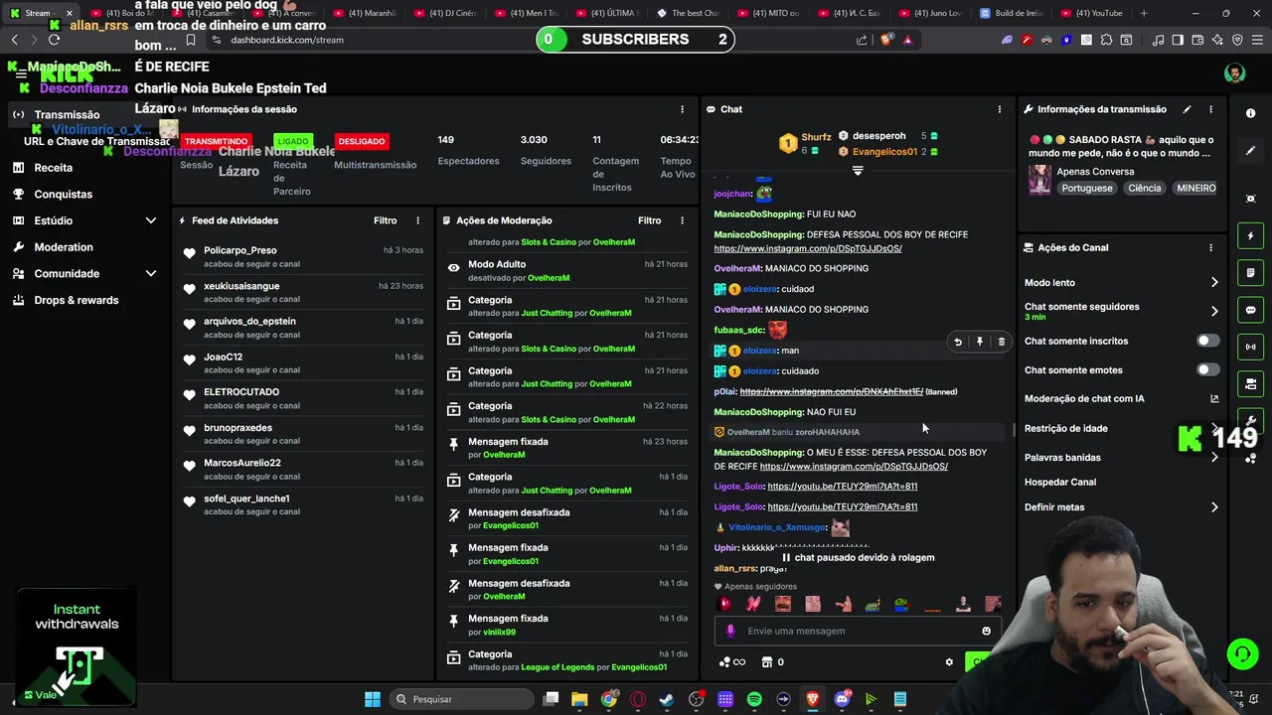Open chat settings gear icon
The height and width of the screenshot is (715, 1272).
click(949, 662)
